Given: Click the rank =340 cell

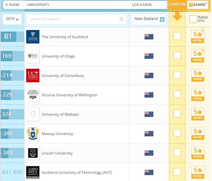Looking at the screenshot, I should 12,134.
